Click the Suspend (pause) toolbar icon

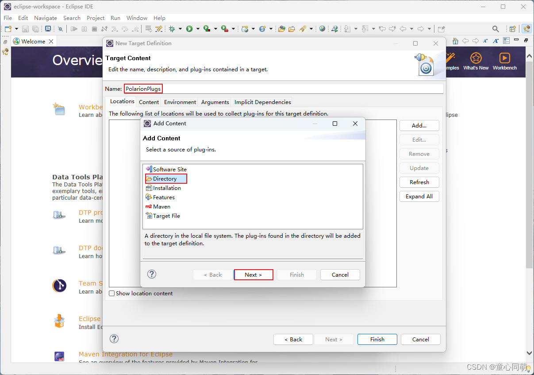84,29
